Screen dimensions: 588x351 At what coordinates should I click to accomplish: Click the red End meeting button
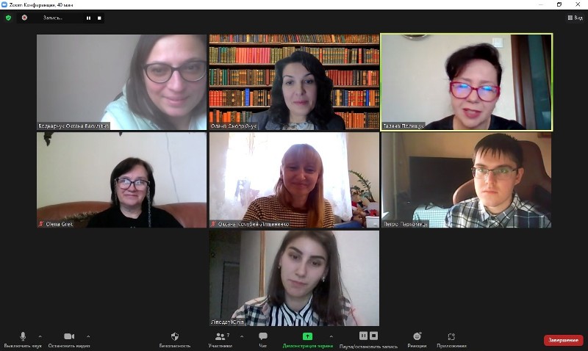click(563, 340)
